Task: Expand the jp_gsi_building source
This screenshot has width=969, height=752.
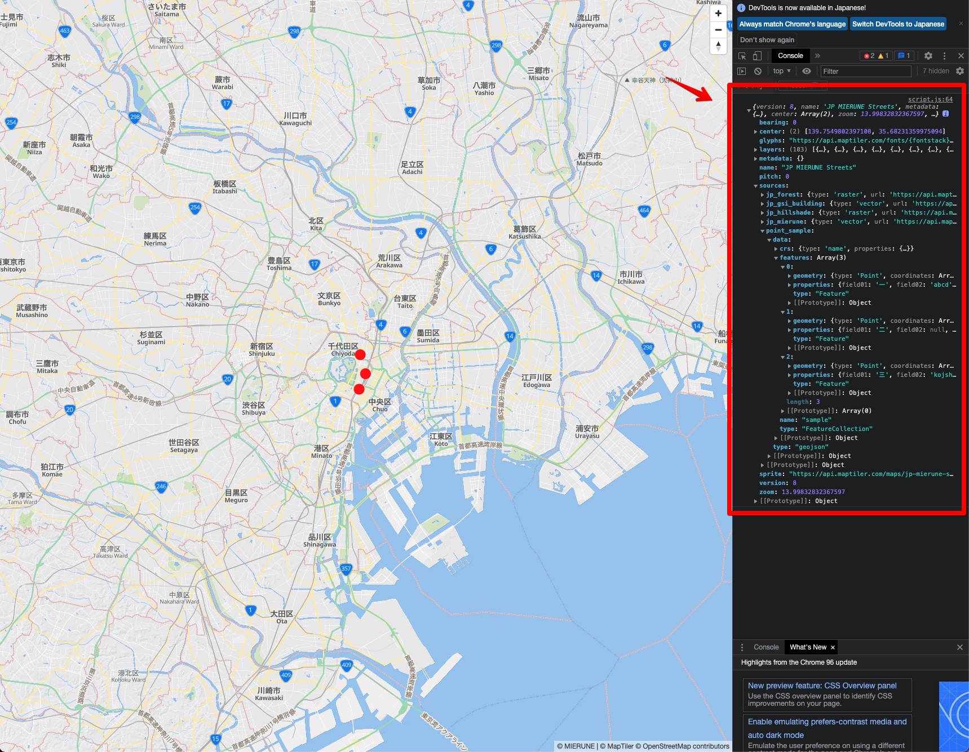Action: click(x=762, y=204)
